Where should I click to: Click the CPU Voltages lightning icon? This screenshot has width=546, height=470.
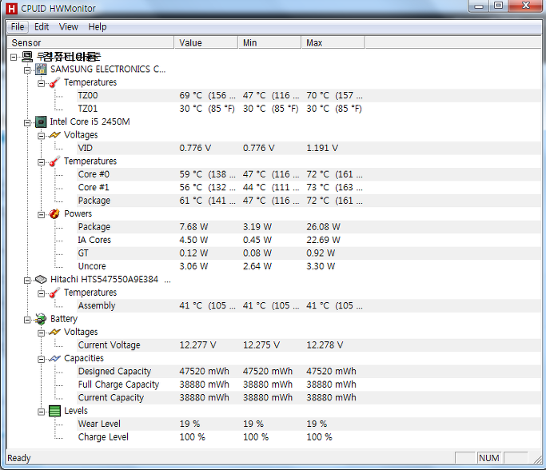point(54,135)
